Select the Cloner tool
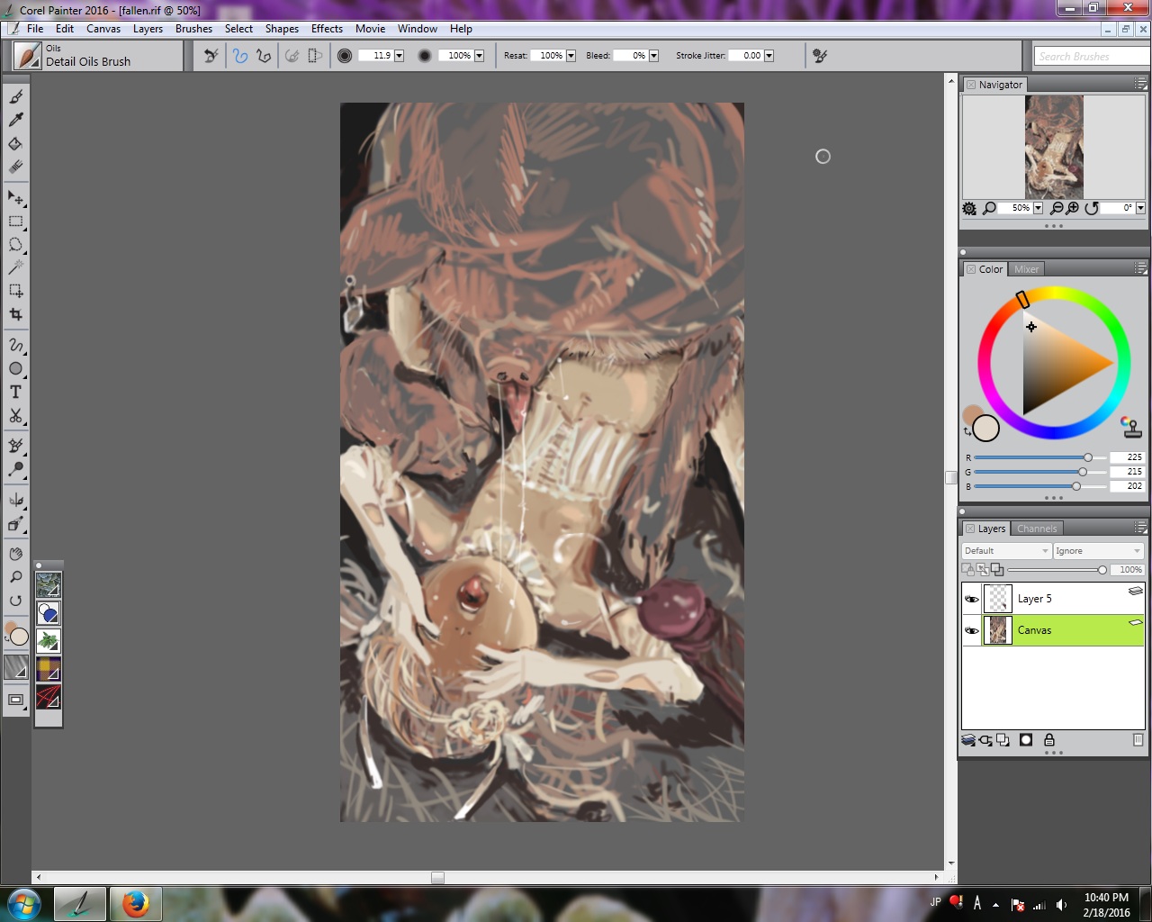This screenshot has height=922, width=1152. tap(15, 446)
